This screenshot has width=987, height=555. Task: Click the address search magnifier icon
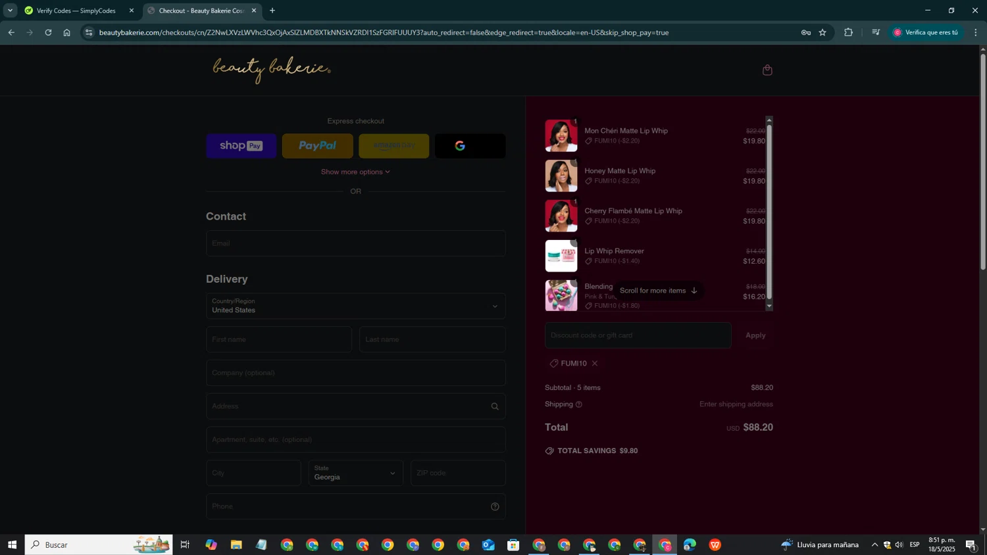(495, 407)
